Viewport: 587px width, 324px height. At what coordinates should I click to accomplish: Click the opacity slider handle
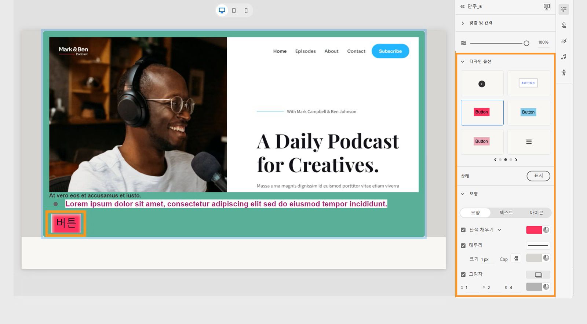pyautogui.click(x=526, y=43)
